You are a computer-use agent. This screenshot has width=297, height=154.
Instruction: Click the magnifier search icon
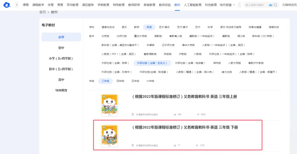pos(275,5)
